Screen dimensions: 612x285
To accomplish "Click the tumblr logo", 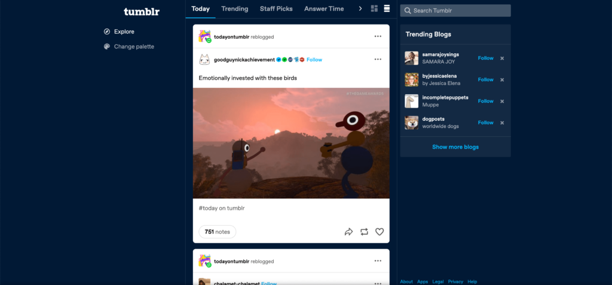I will (141, 11).
